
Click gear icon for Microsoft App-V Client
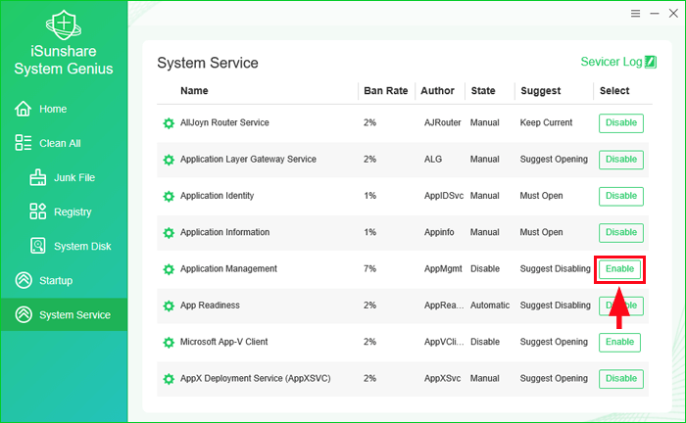coord(169,342)
